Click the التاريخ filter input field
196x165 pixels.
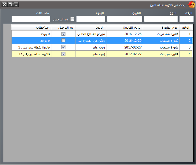click(124, 19)
